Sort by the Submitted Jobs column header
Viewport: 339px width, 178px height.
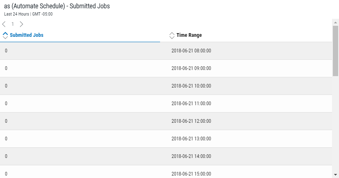pyautogui.click(x=27, y=35)
